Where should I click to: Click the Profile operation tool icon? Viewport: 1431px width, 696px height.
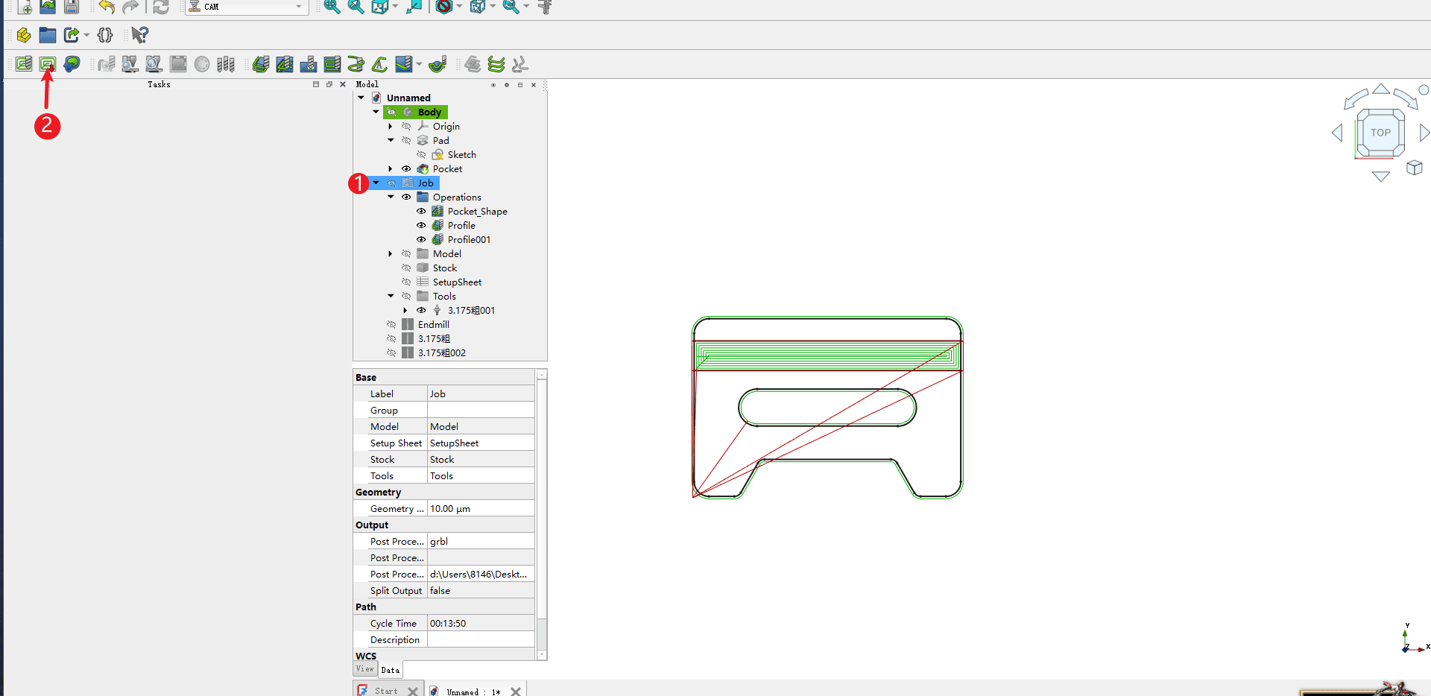261,64
